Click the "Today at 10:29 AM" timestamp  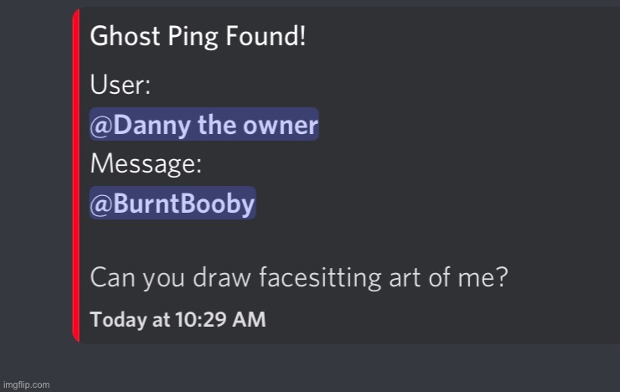click(178, 319)
